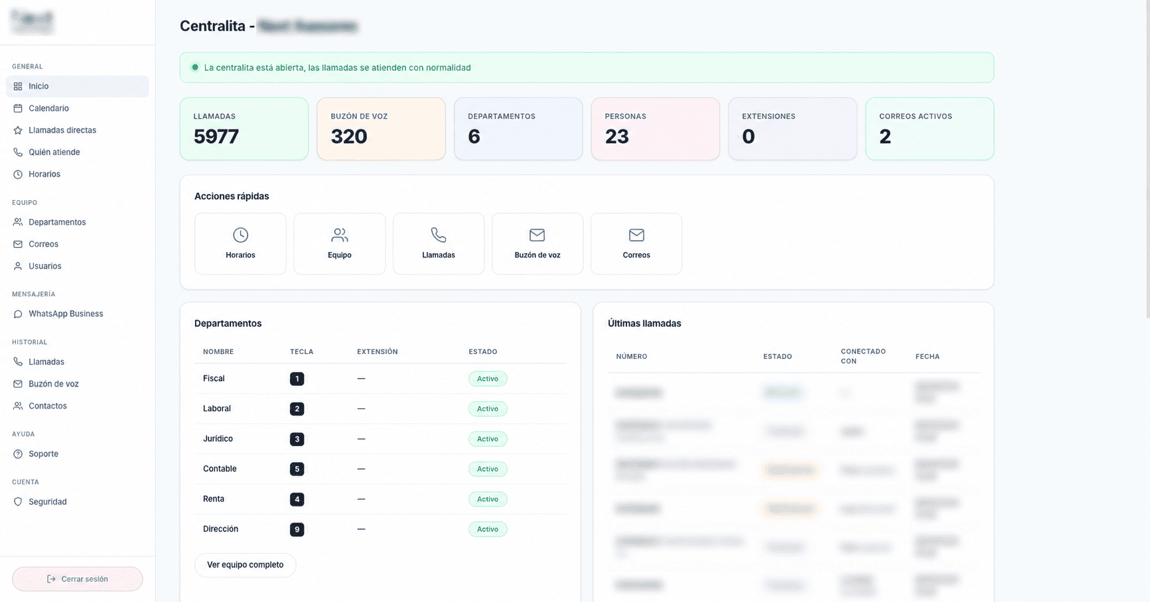This screenshot has width=1150, height=602.
Task: Click the Ver equipo completo button
Action: tap(245, 565)
